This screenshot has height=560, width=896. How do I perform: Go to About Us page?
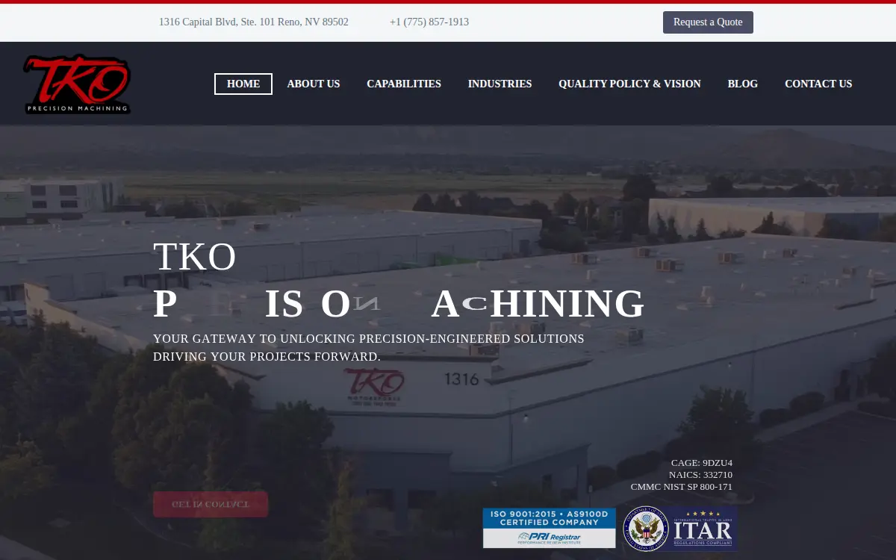(x=314, y=84)
